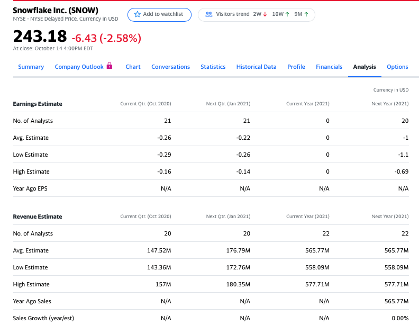The width and height of the screenshot is (419, 325).
Task: Click Earnings High Estimate value -0.14
Action: coord(243,171)
